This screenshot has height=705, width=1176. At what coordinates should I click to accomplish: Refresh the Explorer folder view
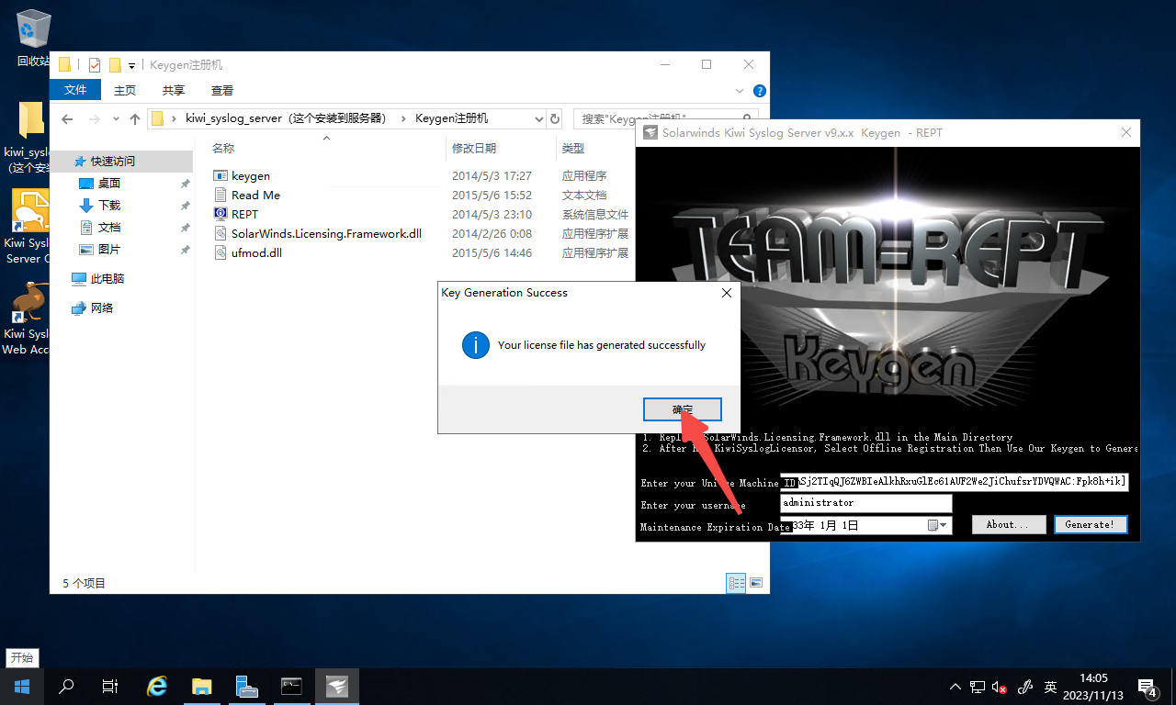(x=554, y=118)
